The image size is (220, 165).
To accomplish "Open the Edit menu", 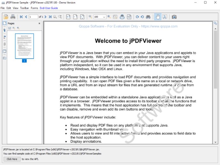I will (9, 8).
